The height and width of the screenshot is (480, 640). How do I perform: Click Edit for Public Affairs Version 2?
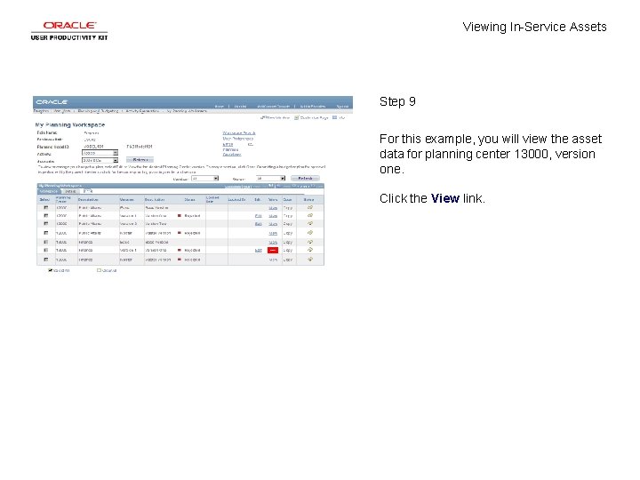[258, 224]
